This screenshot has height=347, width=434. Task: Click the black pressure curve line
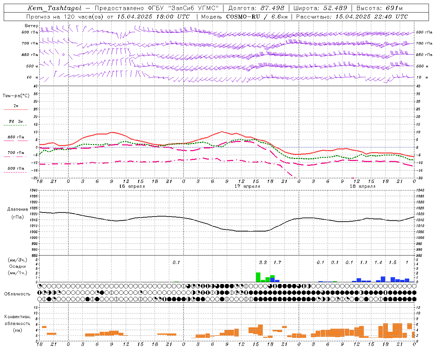(x=227, y=229)
